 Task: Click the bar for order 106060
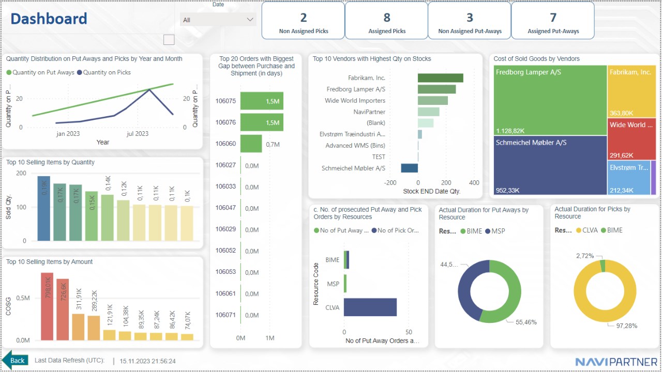tap(251, 144)
